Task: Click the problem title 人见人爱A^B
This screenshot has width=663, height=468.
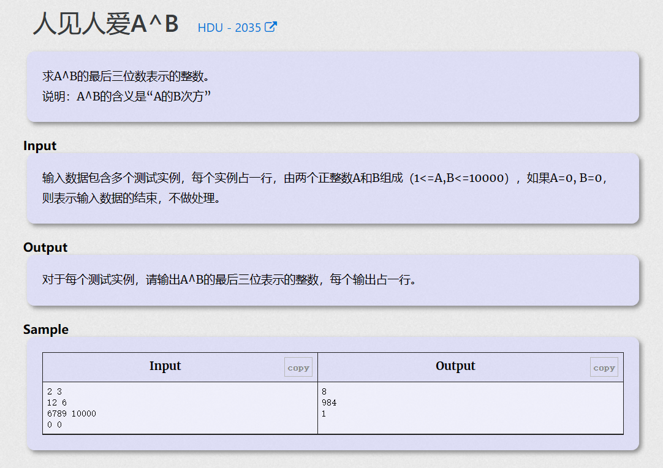Action: pos(106,24)
